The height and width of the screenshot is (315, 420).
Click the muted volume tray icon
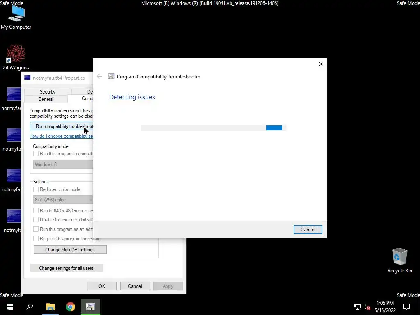click(367, 307)
